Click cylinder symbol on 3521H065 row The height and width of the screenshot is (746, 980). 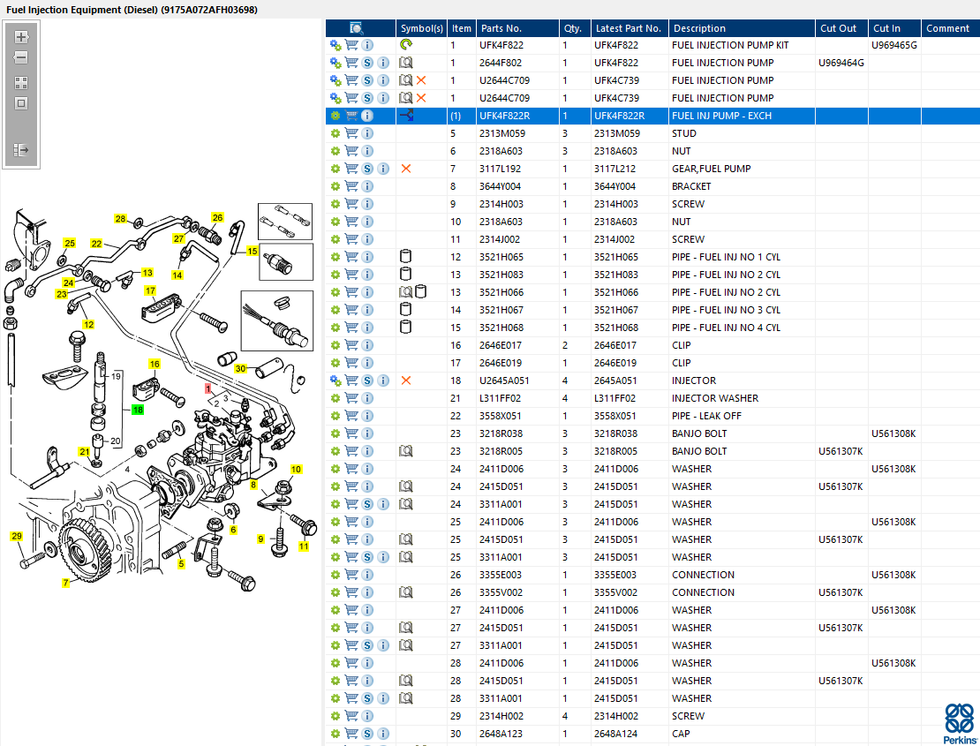click(x=405, y=256)
